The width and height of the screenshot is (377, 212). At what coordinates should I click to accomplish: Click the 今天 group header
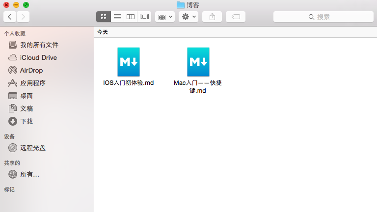[103, 32]
